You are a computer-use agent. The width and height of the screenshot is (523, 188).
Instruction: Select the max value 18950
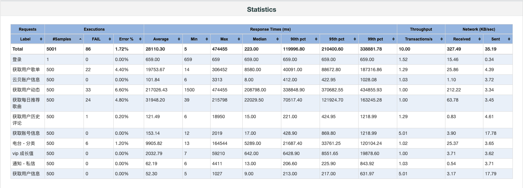(218, 117)
